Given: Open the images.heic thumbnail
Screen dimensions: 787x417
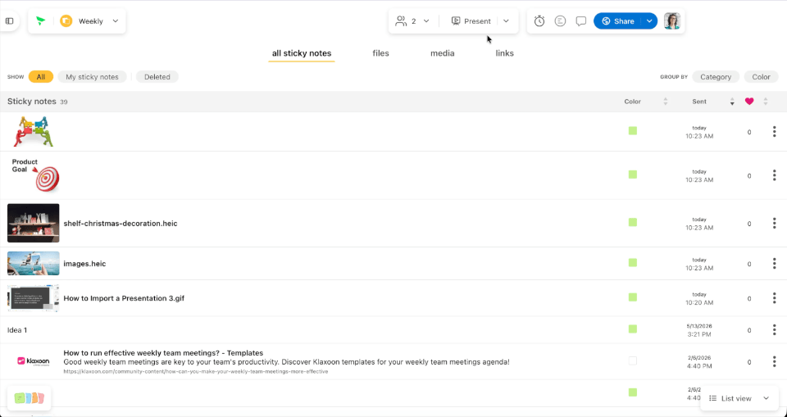Looking at the screenshot, I should point(33,264).
